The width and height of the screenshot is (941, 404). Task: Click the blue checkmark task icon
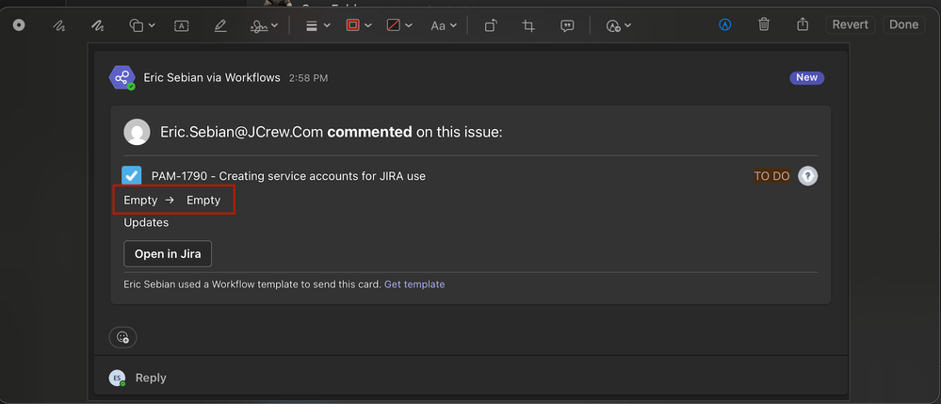coord(132,176)
